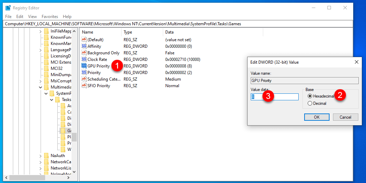The image size is (366, 183).
Task: Click the tree scroll left arrow
Action: [6, 178]
